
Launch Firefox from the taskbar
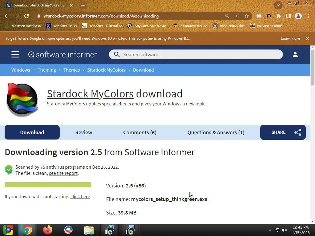click(48, 230)
